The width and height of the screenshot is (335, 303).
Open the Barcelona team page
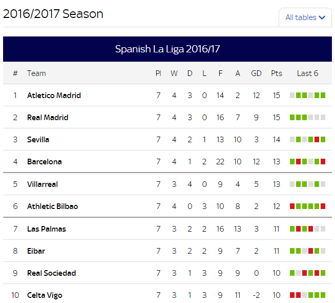pos(45,161)
